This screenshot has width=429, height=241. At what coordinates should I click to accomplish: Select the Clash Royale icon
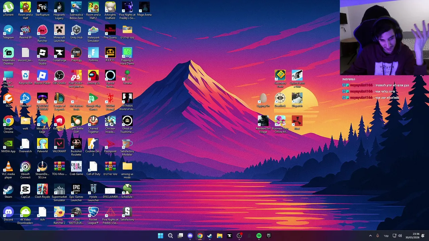pos(42,191)
